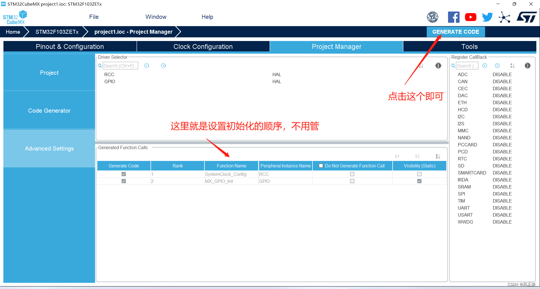540x289 pixels.
Task: Open the Facebook icon link
Action: [454, 17]
